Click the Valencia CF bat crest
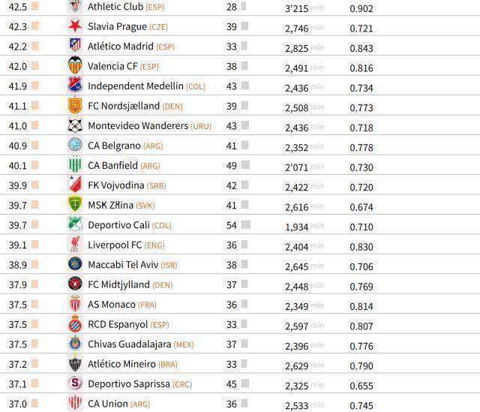The image size is (480, 412). (x=75, y=66)
